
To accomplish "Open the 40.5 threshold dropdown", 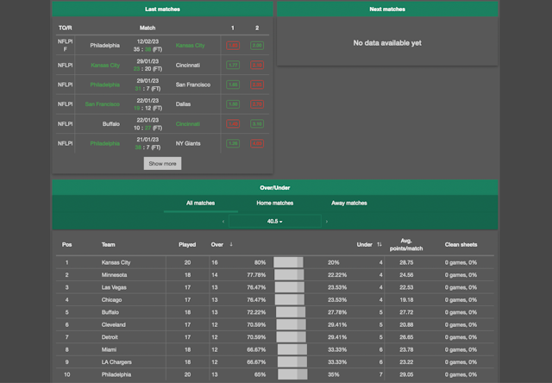I will tap(275, 222).
